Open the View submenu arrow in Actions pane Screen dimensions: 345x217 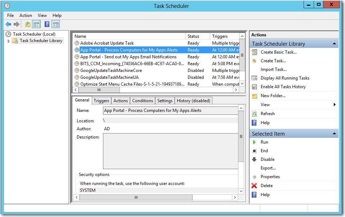335,105
